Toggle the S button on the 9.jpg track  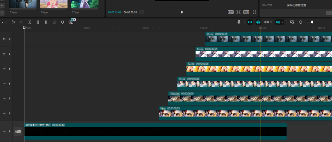10,113
